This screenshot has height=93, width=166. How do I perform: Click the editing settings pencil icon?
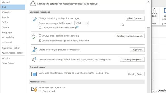click(x=34, y=19)
